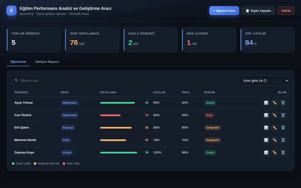Delete Ayşe Yılmaz using the trash icon
The height and width of the screenshot is (188, 301).
[x=283, y=103]
